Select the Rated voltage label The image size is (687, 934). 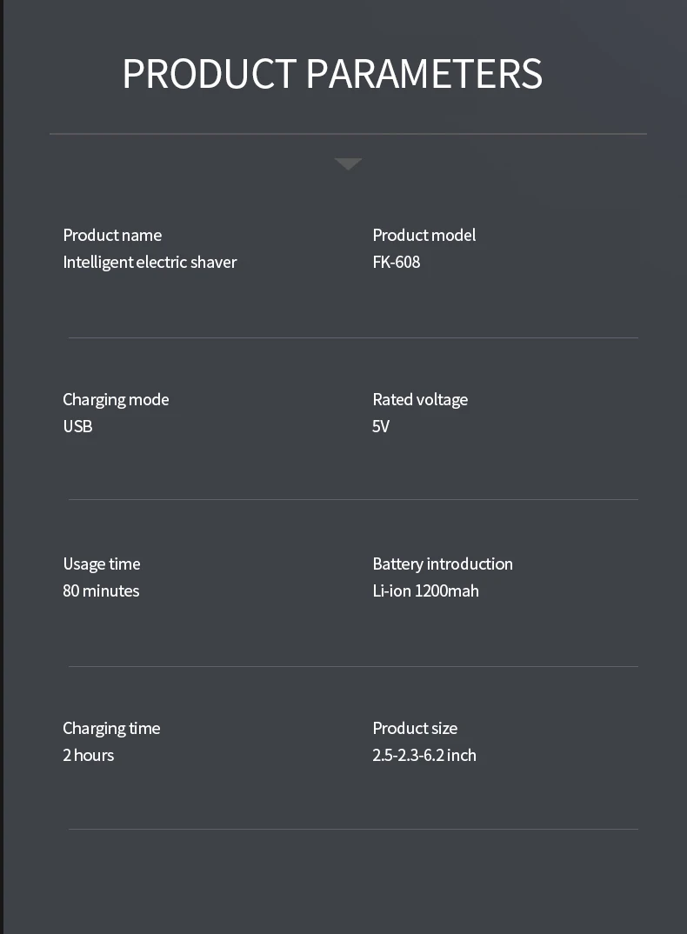coord(420,399)
